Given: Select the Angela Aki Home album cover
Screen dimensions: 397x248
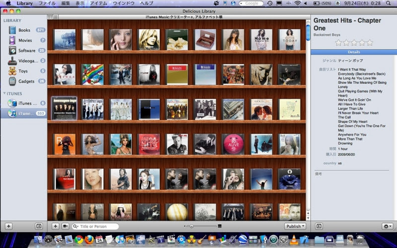Looking at the screenshot, I should point(262,40).
